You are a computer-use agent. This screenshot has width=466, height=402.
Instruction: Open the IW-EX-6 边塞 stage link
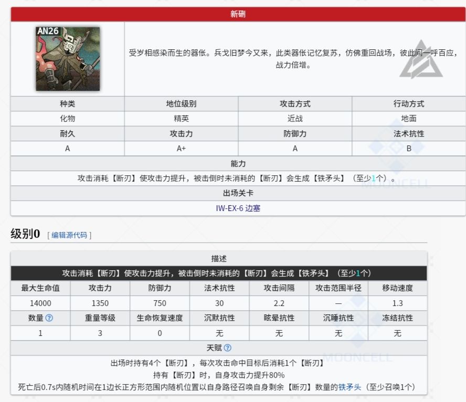click(238, 208)
